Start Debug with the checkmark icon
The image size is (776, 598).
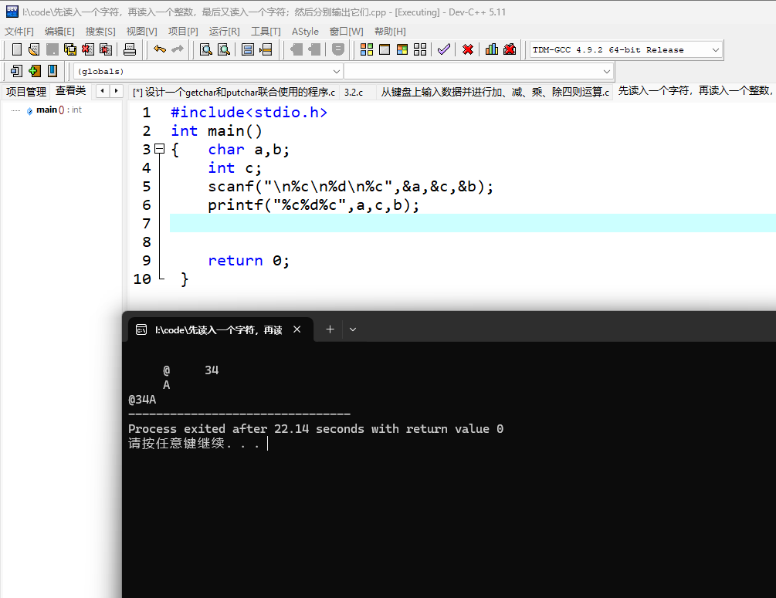tap(444, 49)
